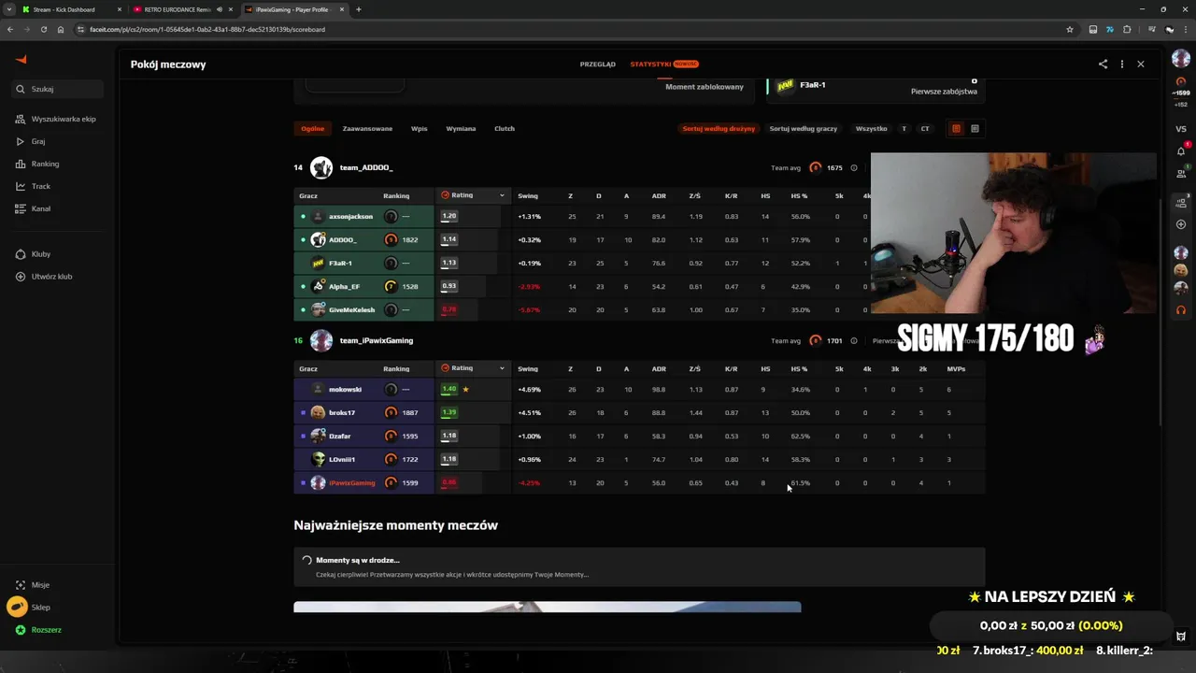Share the match room via share icon
The image size is (1196, 673).
pos(1103,64)
